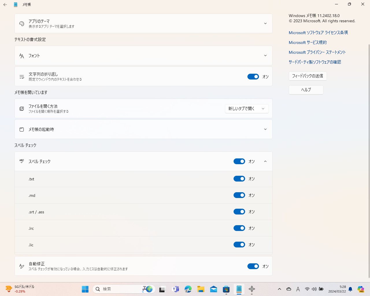Open File Explorer from the taskbar
The height and width of the screenshot is (296, 370).
pyautogui.click(x=201, y=289)
